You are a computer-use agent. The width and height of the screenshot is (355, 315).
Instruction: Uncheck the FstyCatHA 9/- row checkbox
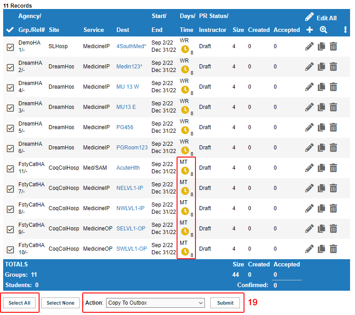click(10, 229)
